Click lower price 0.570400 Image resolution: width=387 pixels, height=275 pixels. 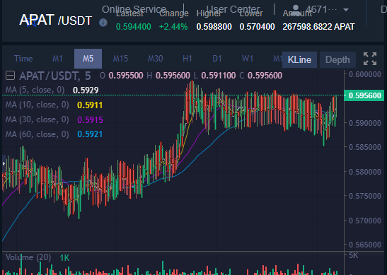pyautogui.click(x=258, y=27)
